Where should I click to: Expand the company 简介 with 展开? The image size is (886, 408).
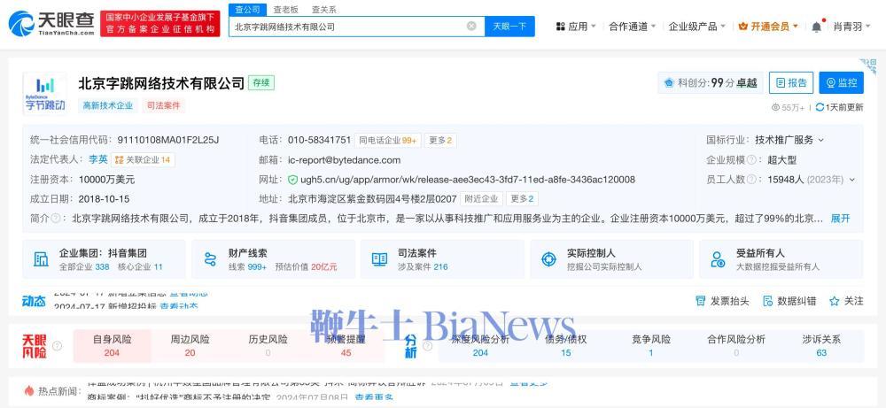coord(840,219)
